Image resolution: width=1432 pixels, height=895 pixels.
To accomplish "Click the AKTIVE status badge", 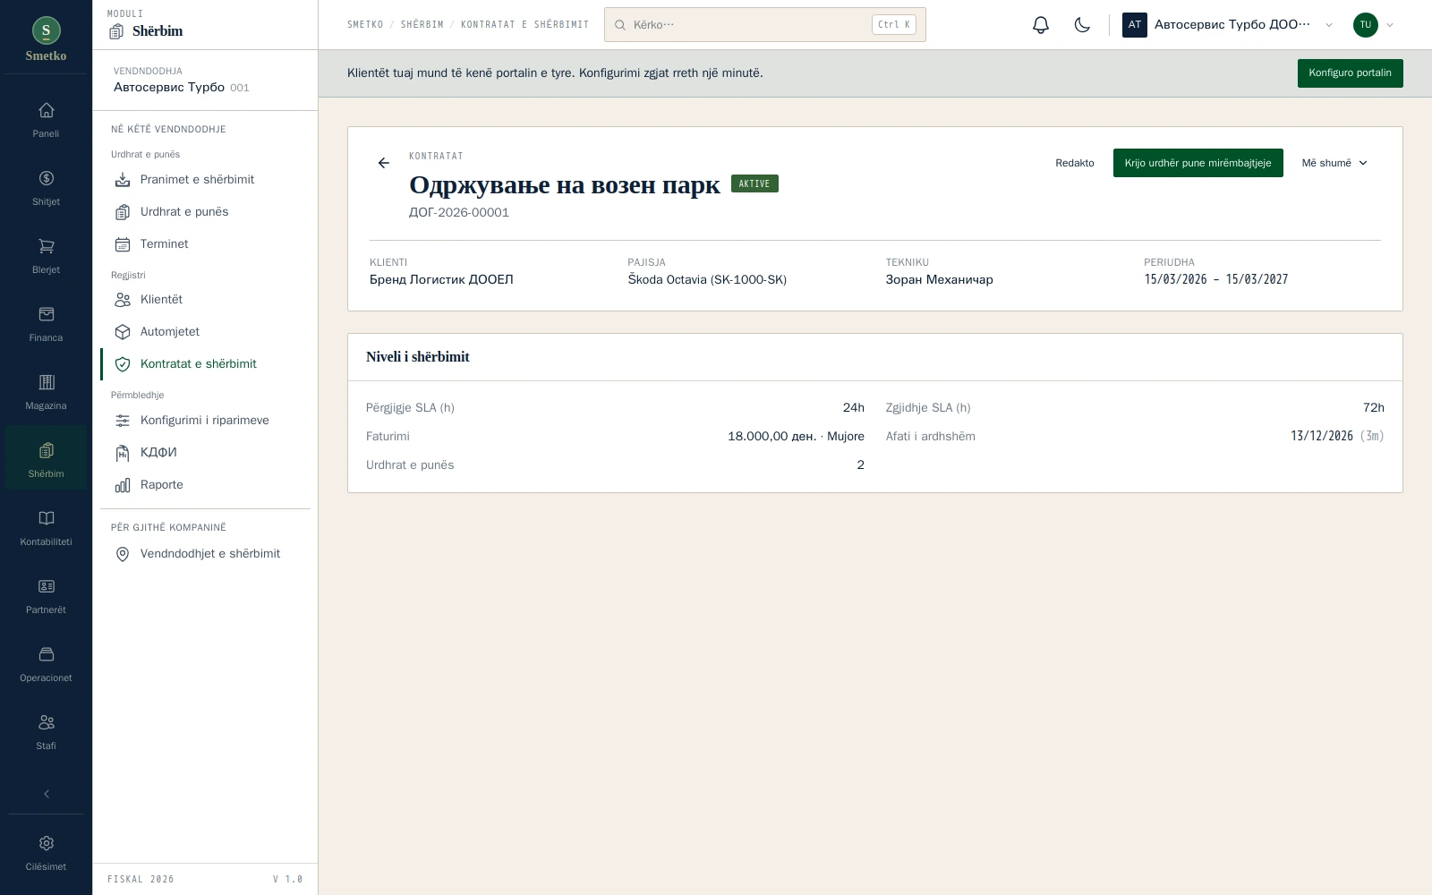I will (754, 183).
